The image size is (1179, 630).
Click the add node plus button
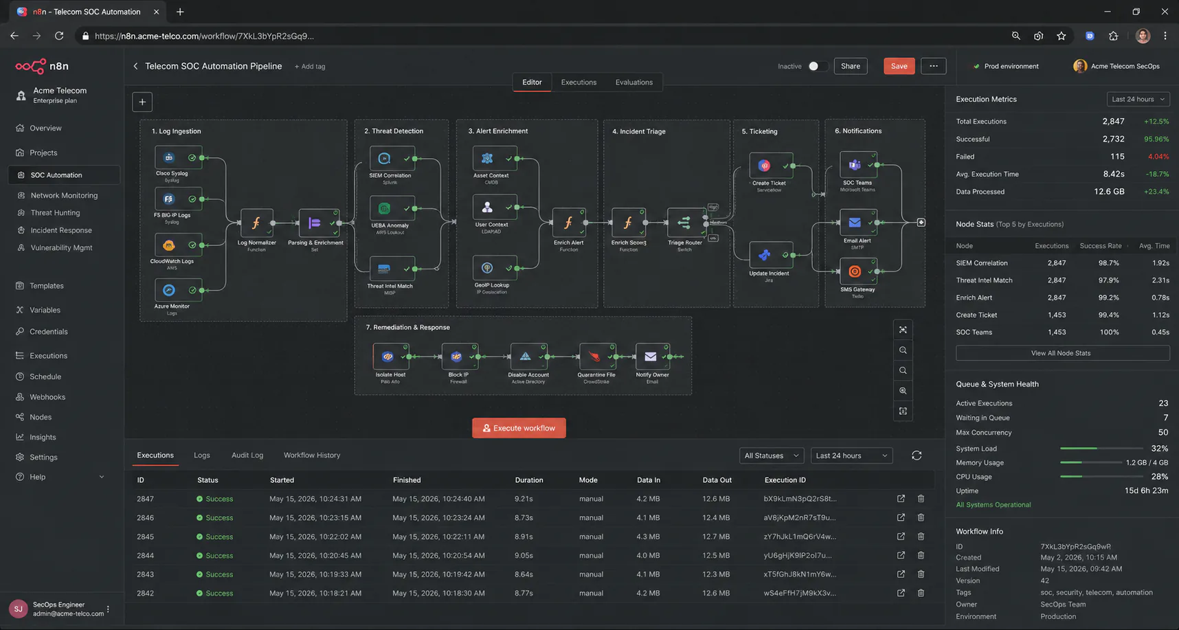coord(142,102)
